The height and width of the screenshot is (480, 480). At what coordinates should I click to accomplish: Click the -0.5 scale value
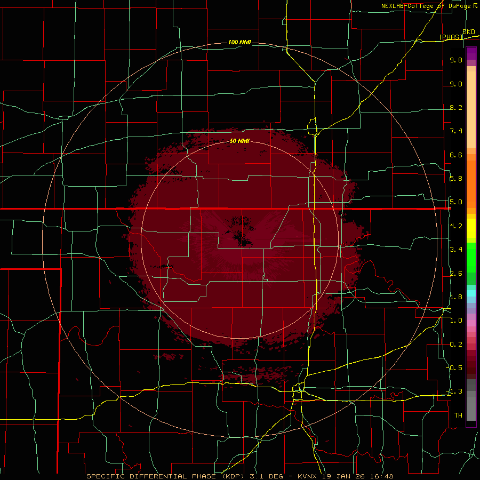[454, 368]
